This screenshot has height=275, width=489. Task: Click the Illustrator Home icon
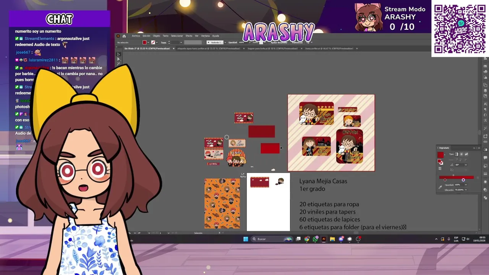click(124, 36)
